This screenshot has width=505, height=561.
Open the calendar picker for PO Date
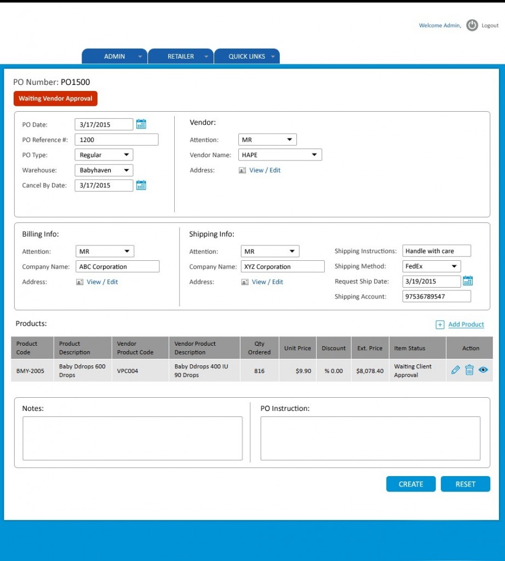pyautogui.click(x=141, y=124)
